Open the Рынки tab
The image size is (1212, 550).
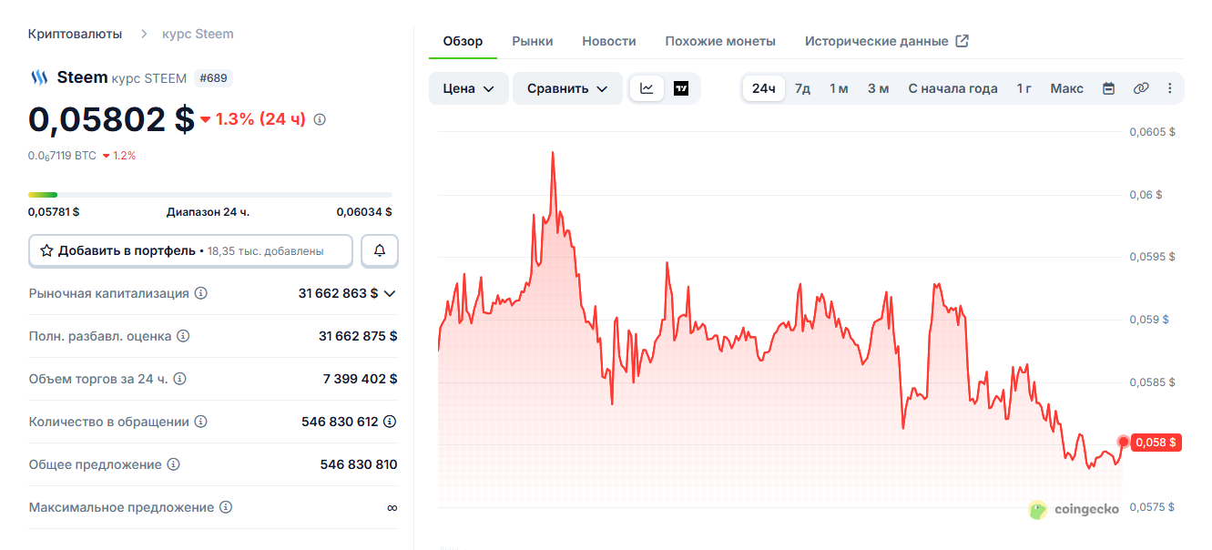[533, 41]
